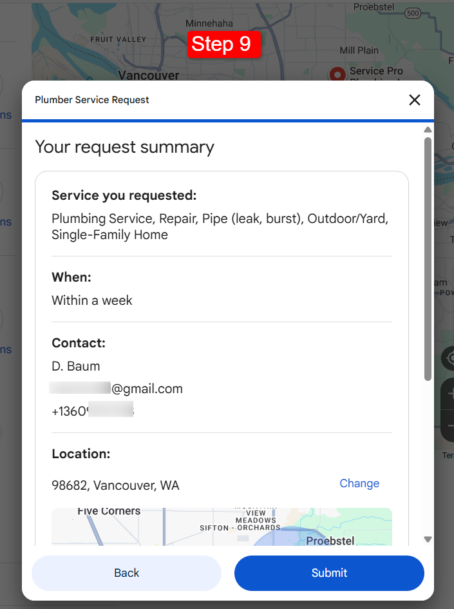This screenshot has height=609, width=454.
Task: Click the Service Pro red map pin
Action: click(x=337, y=73)
